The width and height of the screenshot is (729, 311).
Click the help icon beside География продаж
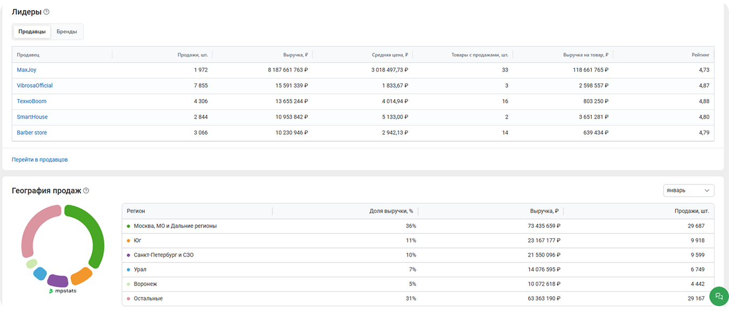click(x=86, y=191)
